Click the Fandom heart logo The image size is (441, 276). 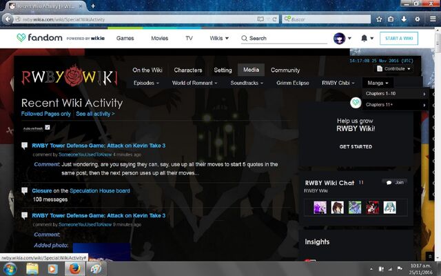pyautogui.click(x=21, y=38)
